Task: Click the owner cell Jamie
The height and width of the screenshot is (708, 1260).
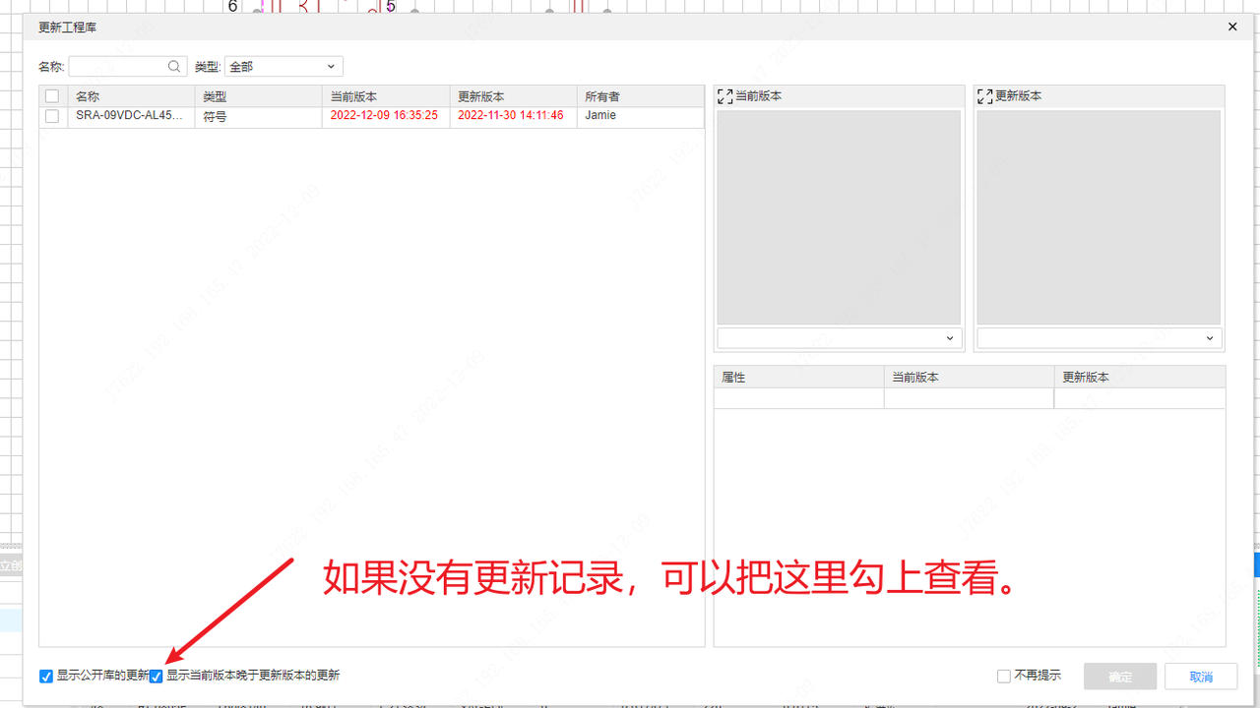Action: [x=641, y=116]
